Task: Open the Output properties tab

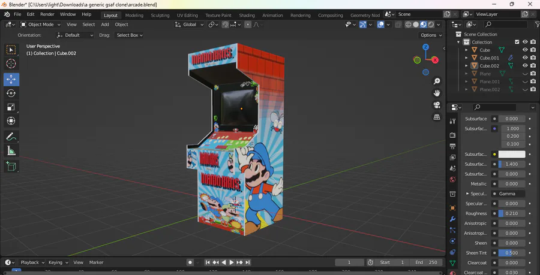Action: pyautogui.click(x=452, y=146)
